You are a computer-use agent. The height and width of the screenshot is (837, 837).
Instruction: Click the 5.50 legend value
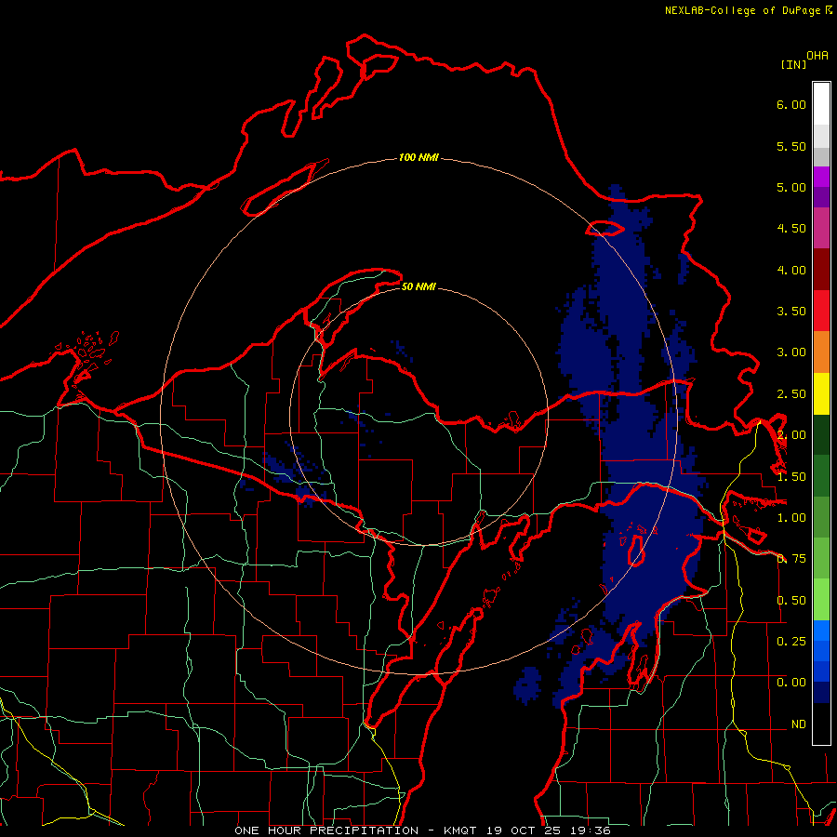pyautogui.click(x=791, y=146)
